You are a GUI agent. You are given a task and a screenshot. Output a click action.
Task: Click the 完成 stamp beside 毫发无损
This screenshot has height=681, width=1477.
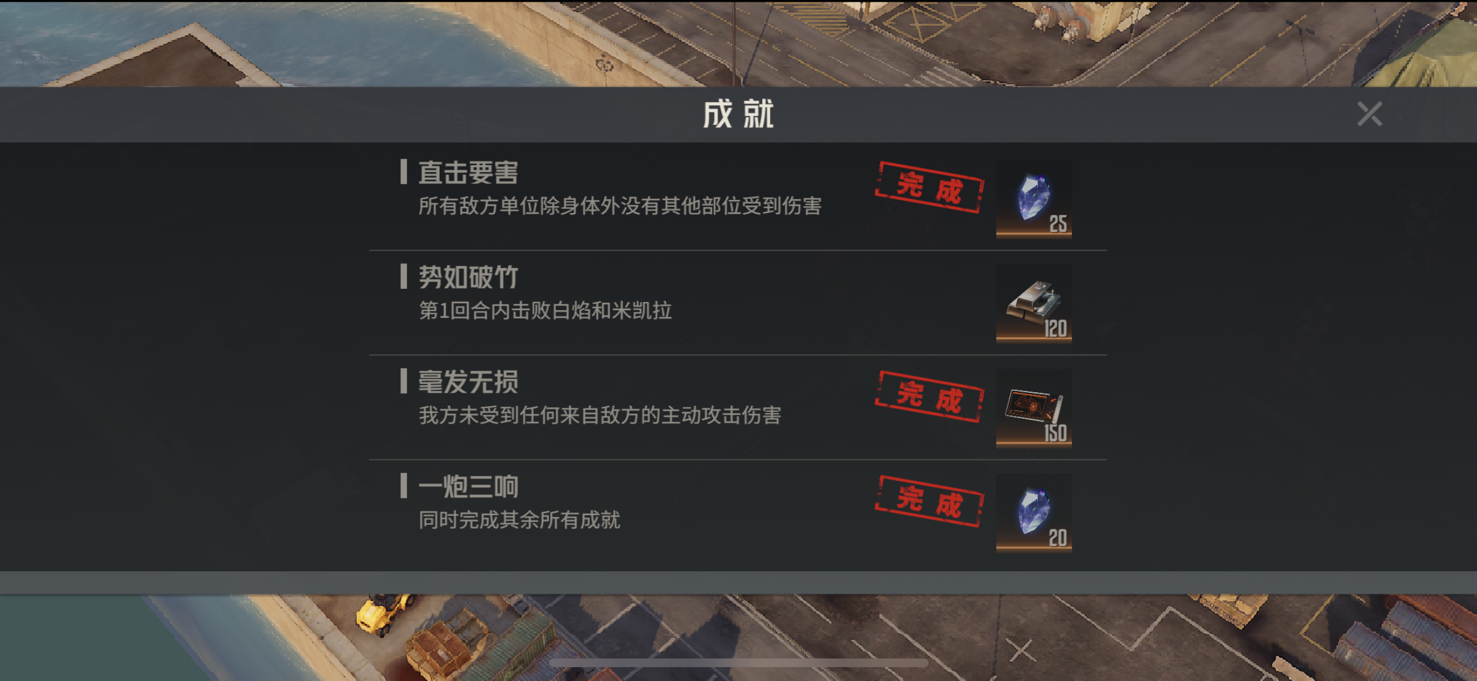pyautogui.click(x=929, y=397)
